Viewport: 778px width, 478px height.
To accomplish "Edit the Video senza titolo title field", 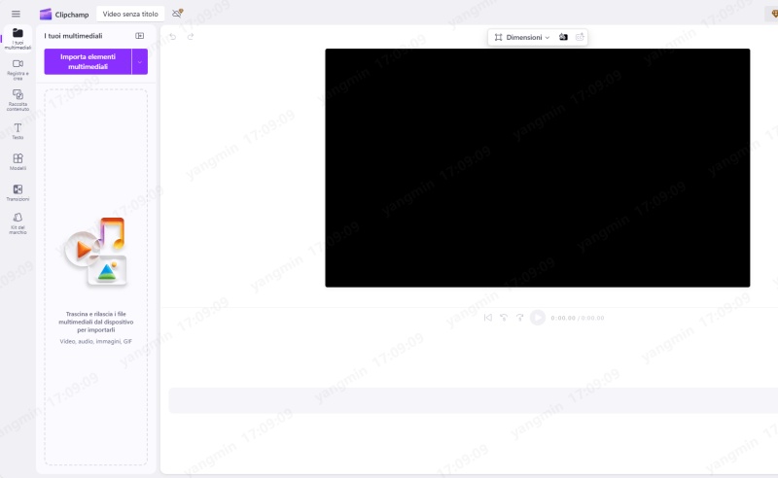I will coord(130,14).
